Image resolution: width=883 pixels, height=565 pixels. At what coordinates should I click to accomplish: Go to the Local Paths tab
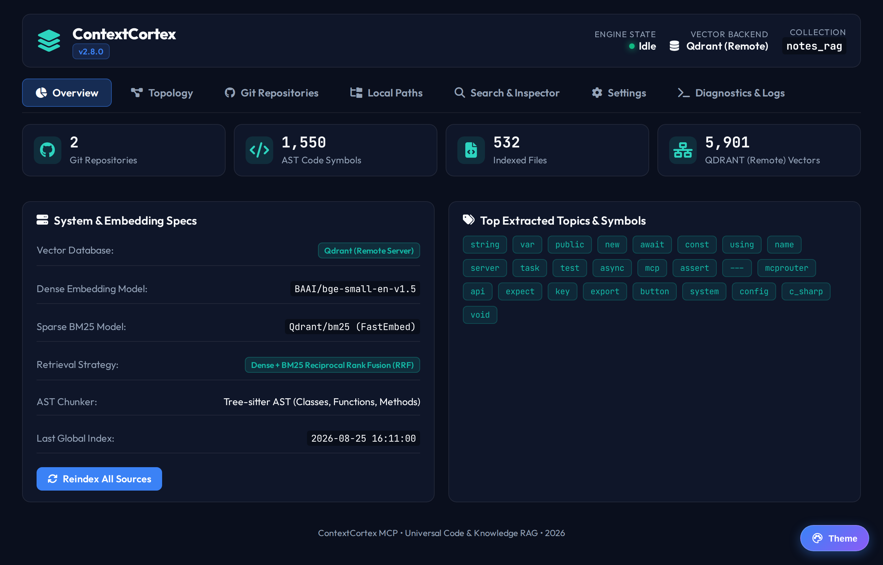(x=386, y=93)
